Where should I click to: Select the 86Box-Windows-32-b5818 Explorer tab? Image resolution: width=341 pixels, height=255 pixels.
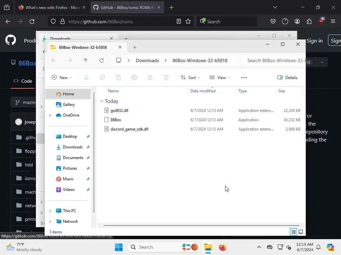pos(87,47)
